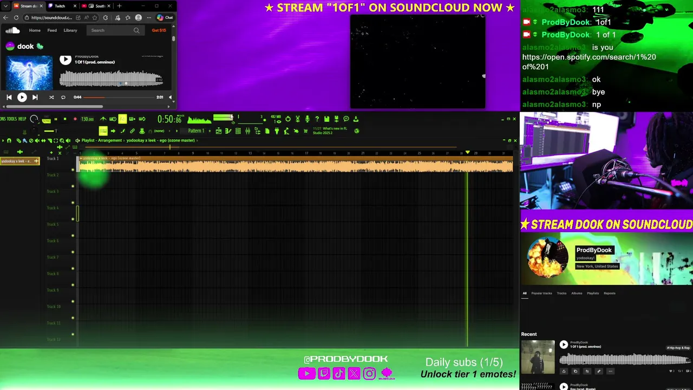
Task: Toggle repeat in the SoundCloud player
Action: pyautogui.click(x=63, y=97)
